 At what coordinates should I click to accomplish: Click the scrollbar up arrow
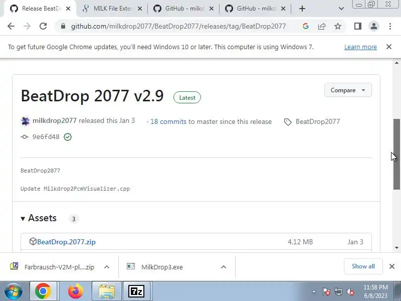[396, 63]
